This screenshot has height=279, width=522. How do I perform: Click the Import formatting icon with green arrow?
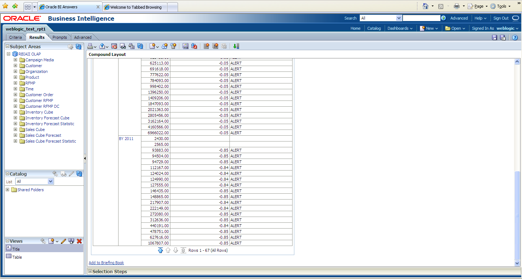[x=236, y=46]
